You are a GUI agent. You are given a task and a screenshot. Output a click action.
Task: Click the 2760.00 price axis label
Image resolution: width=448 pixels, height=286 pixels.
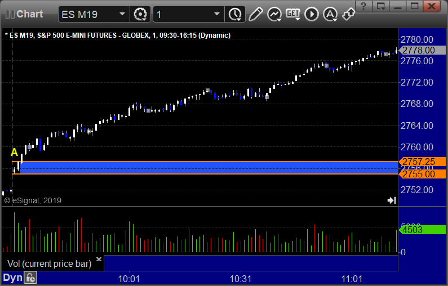417,147
